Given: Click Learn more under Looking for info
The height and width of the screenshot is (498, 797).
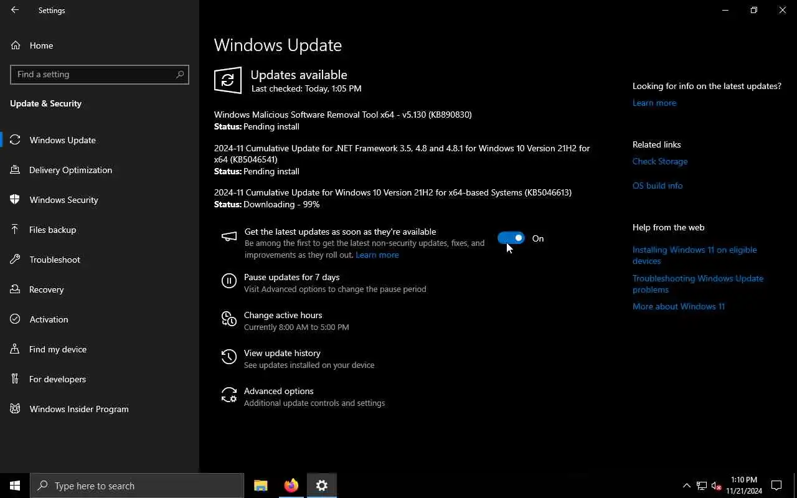Looking at the screenshot, I should [654, 103].
